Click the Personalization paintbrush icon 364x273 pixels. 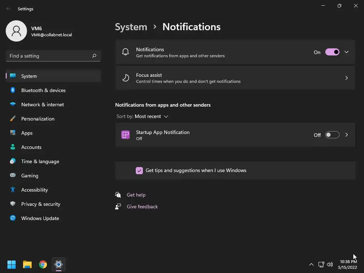13,119
